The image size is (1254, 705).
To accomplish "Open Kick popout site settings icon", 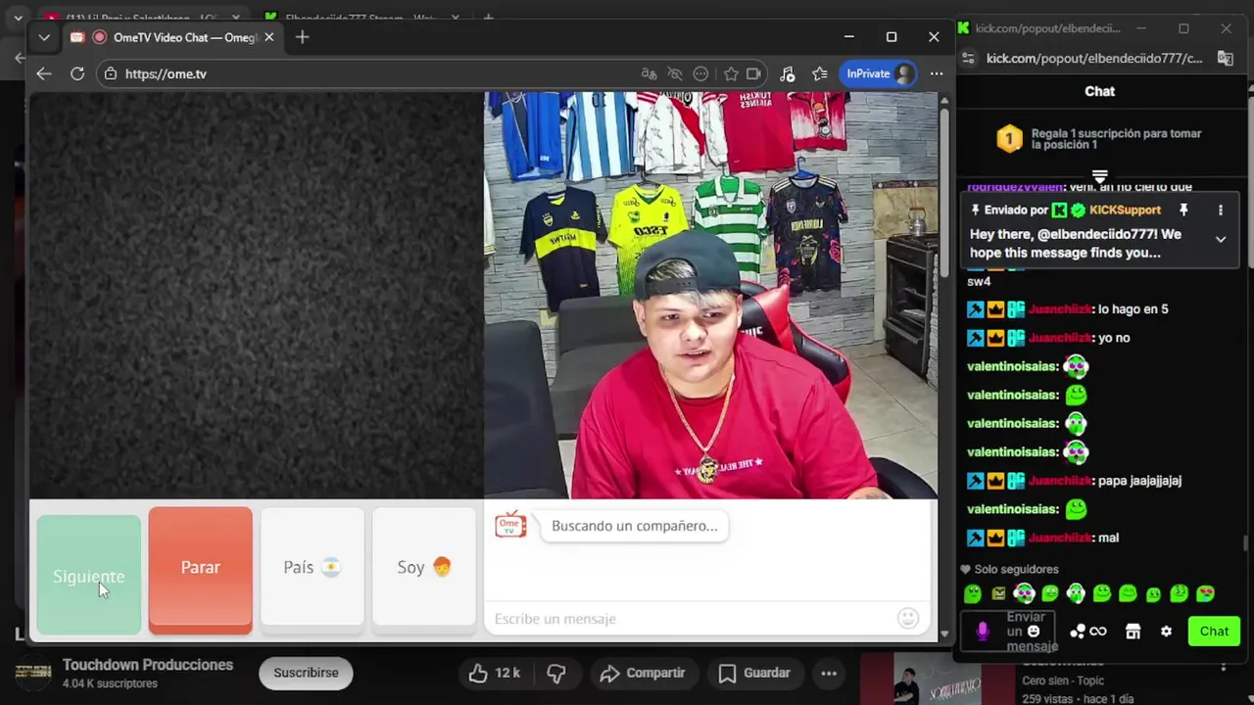I will pos(969,59).
